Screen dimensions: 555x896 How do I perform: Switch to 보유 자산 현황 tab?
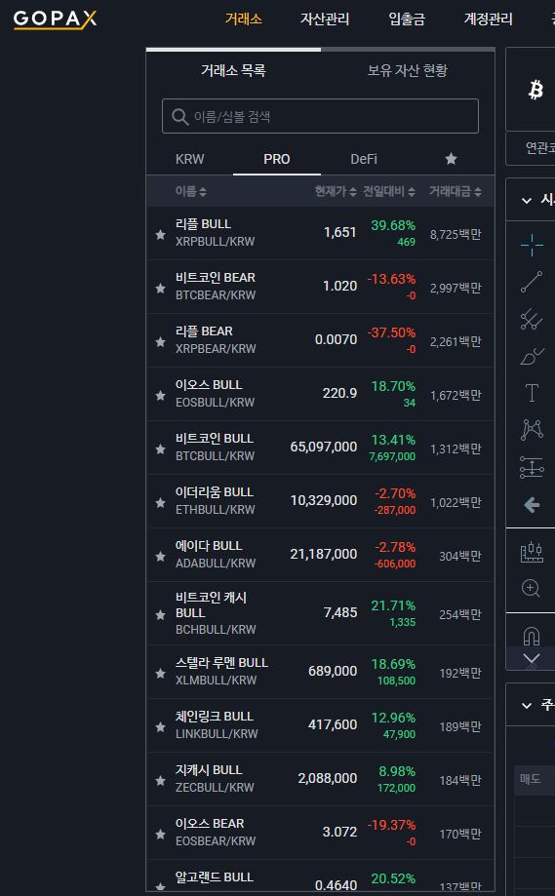click(x=408, y=70)
